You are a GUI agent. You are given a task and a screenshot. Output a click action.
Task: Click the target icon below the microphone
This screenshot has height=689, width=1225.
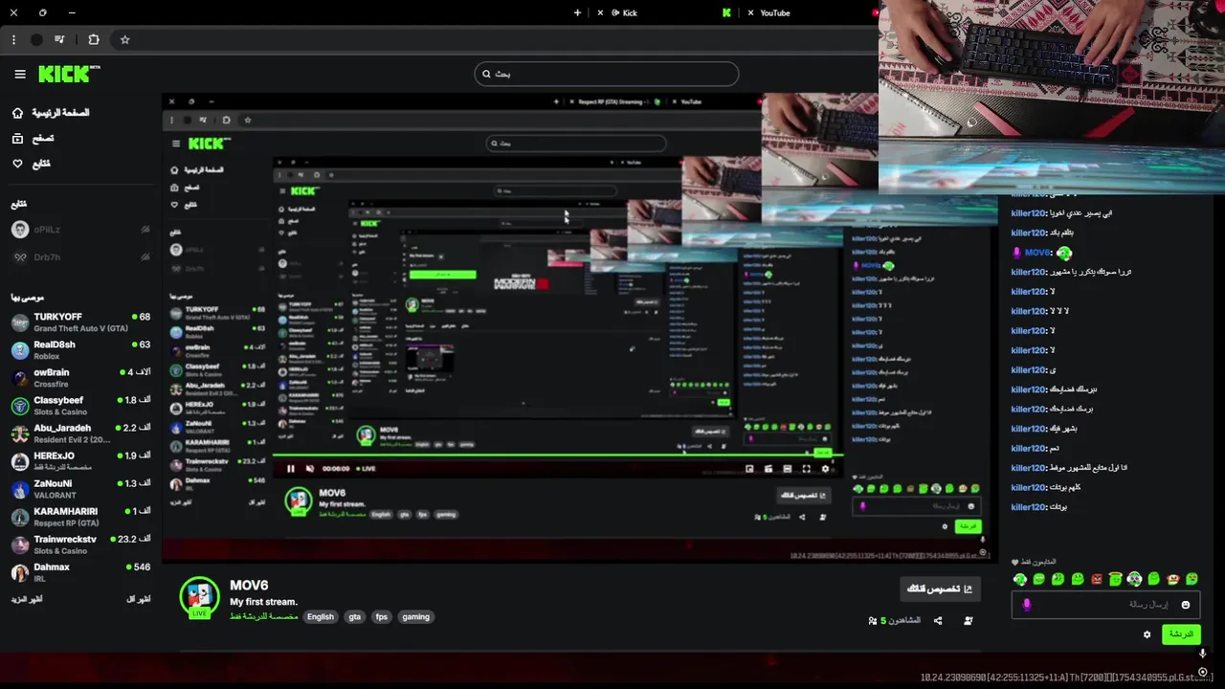(1203, 672)
